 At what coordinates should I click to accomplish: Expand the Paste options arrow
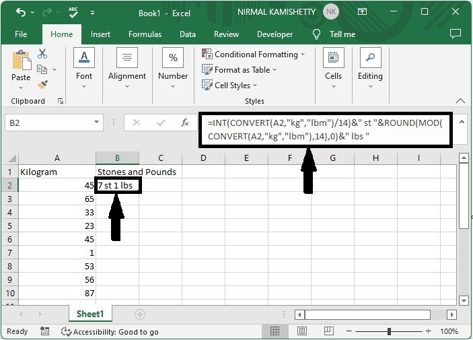pyautogui.click(x=21, y=88)
